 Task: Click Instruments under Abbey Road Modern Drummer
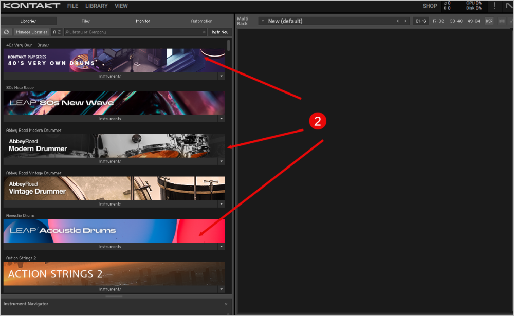[110, 161]
